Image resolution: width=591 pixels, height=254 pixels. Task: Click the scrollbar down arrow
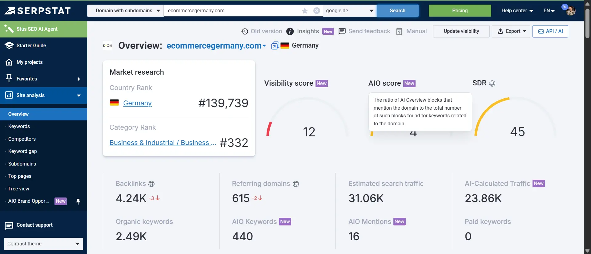[587, 251]
